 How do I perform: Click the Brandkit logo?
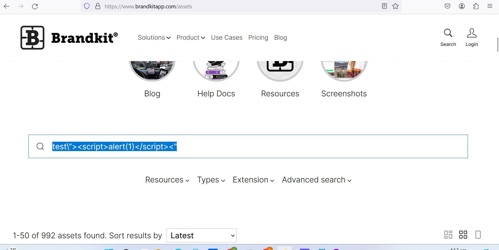pyautogui.click(x=69, y=38)
